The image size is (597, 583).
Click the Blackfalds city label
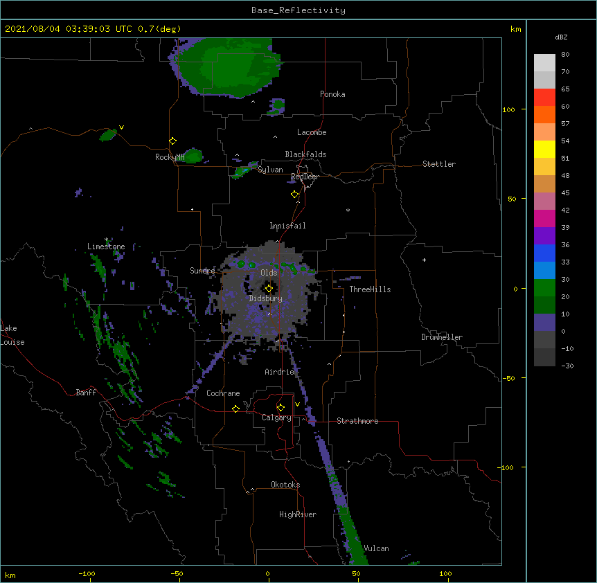pos(305,154)
